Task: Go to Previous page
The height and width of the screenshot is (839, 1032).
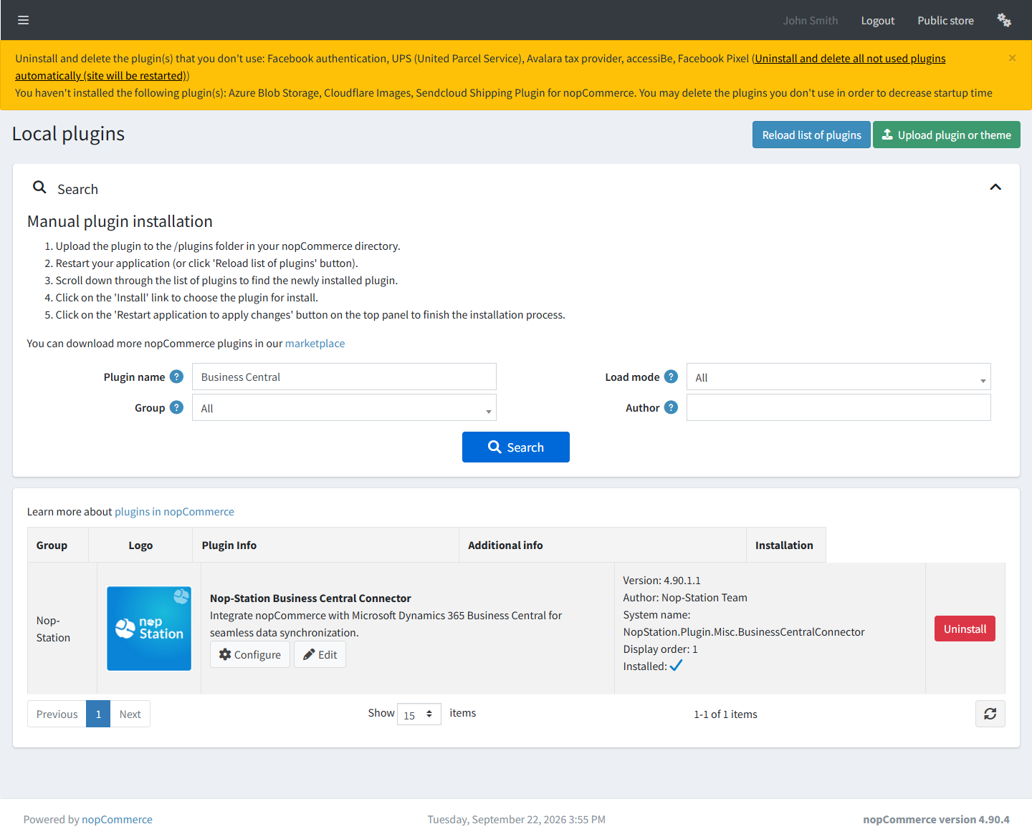Action: coord(57,714)
